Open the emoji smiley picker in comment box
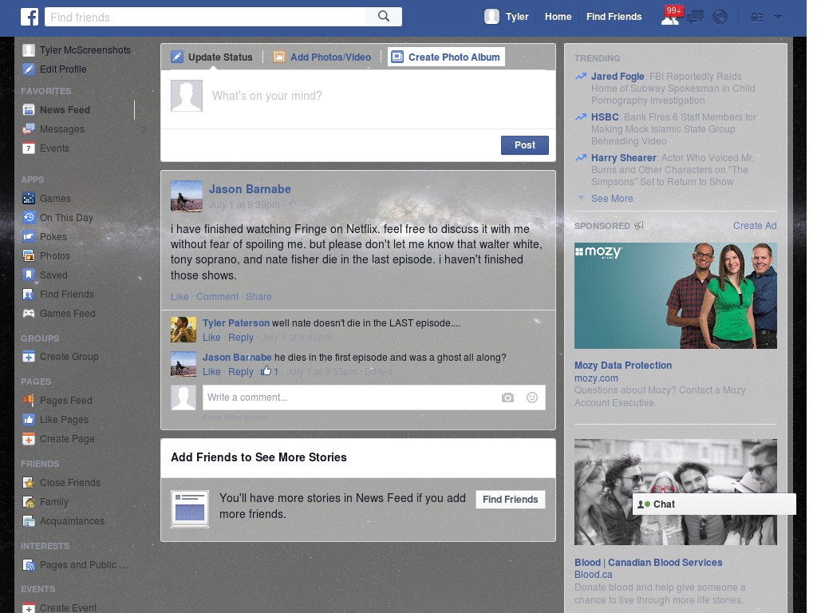Viewport: 817px width, 613px height. click(x=532, y=397)
